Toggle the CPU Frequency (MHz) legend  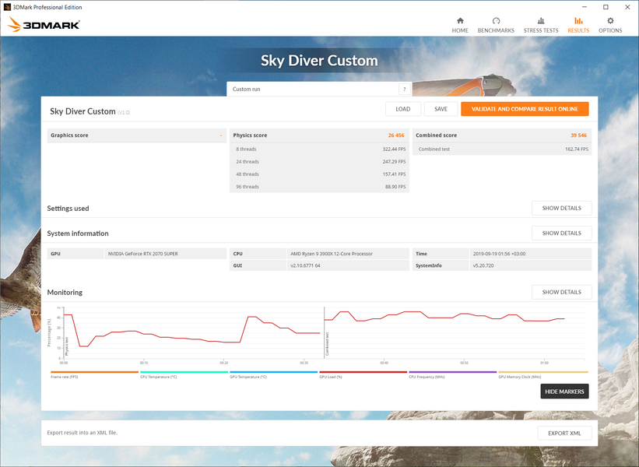(453, 374)
